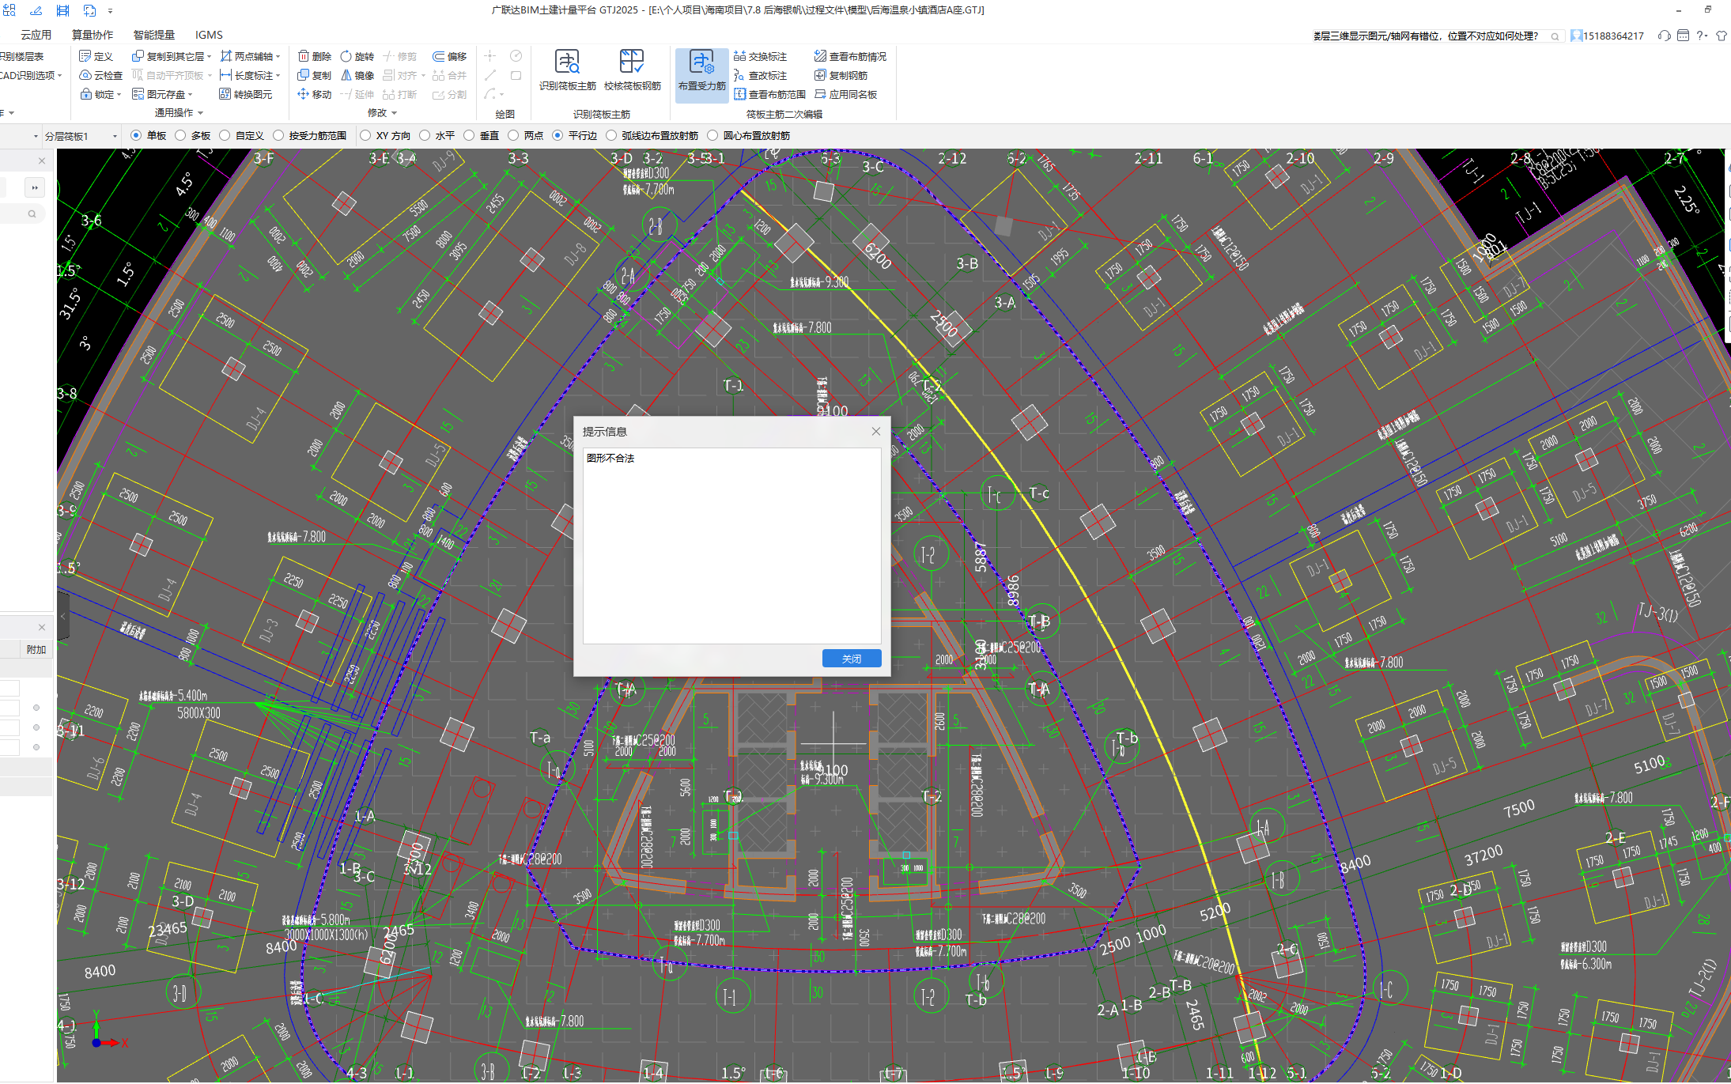Select the 垂直 radio option
The width and height of the screenshot is (1731, 1084).
(x=469, y=135)
